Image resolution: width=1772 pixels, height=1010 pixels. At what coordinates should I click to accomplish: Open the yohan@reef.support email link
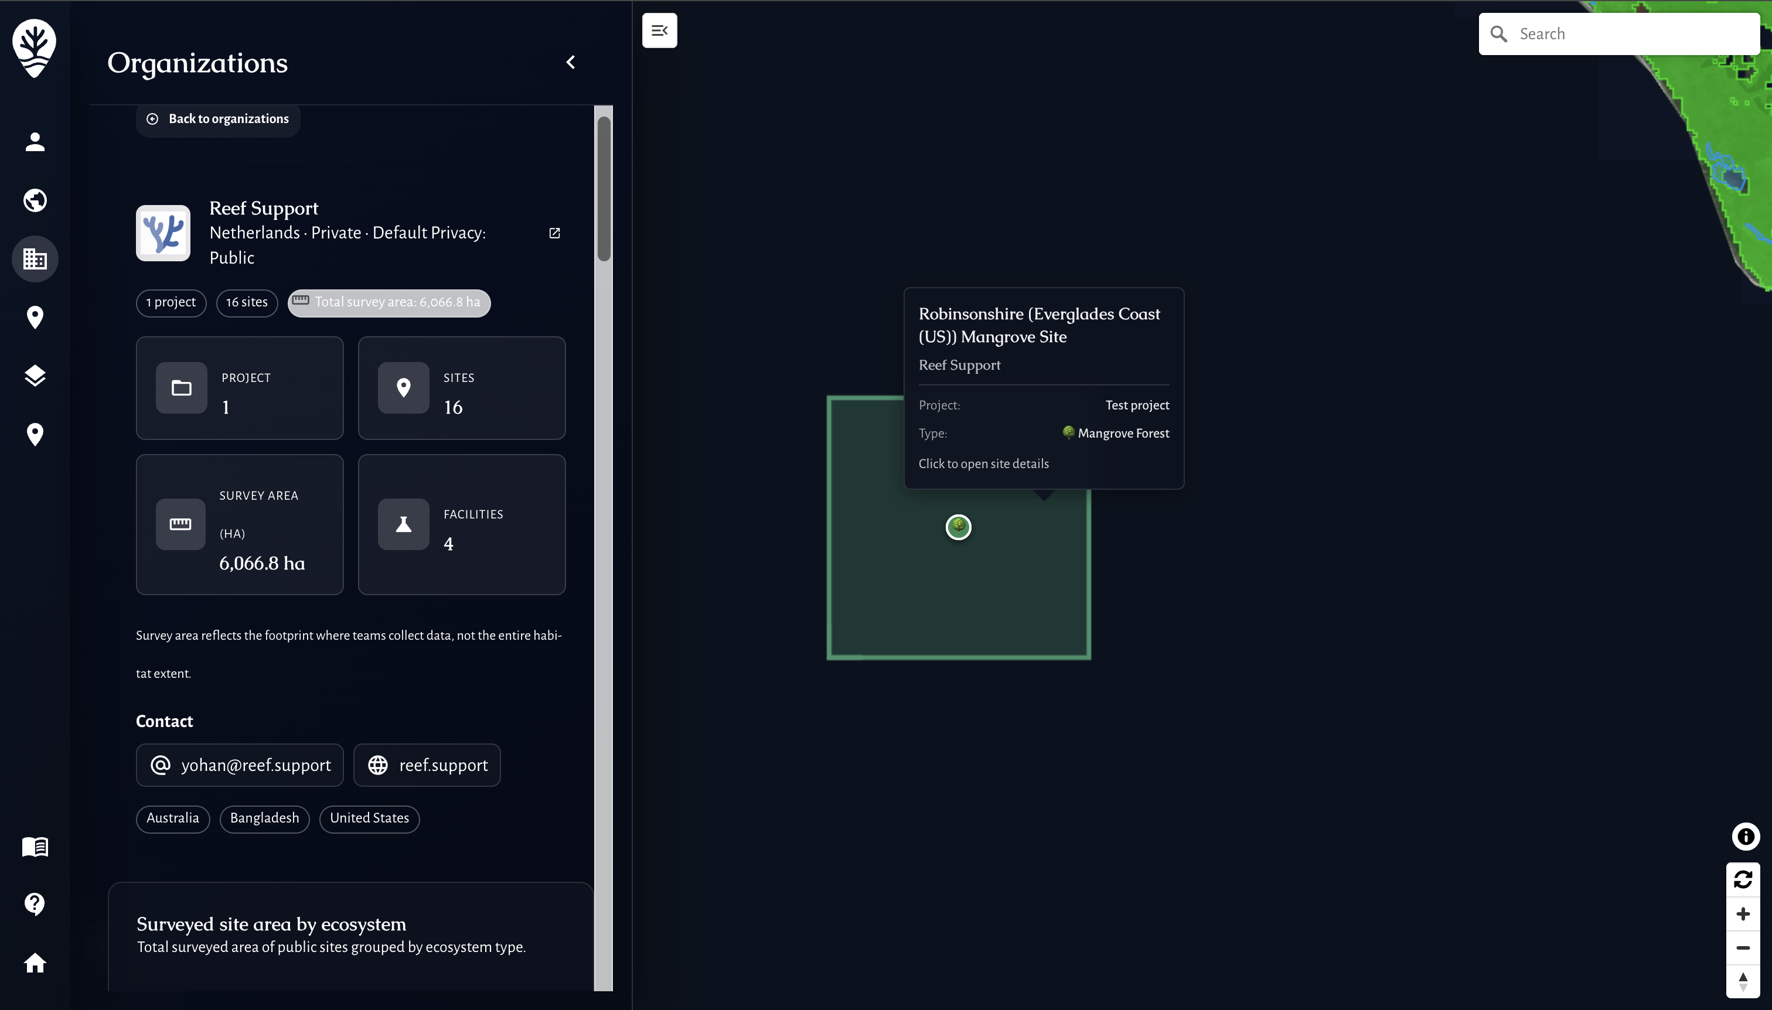click(239, 765)
